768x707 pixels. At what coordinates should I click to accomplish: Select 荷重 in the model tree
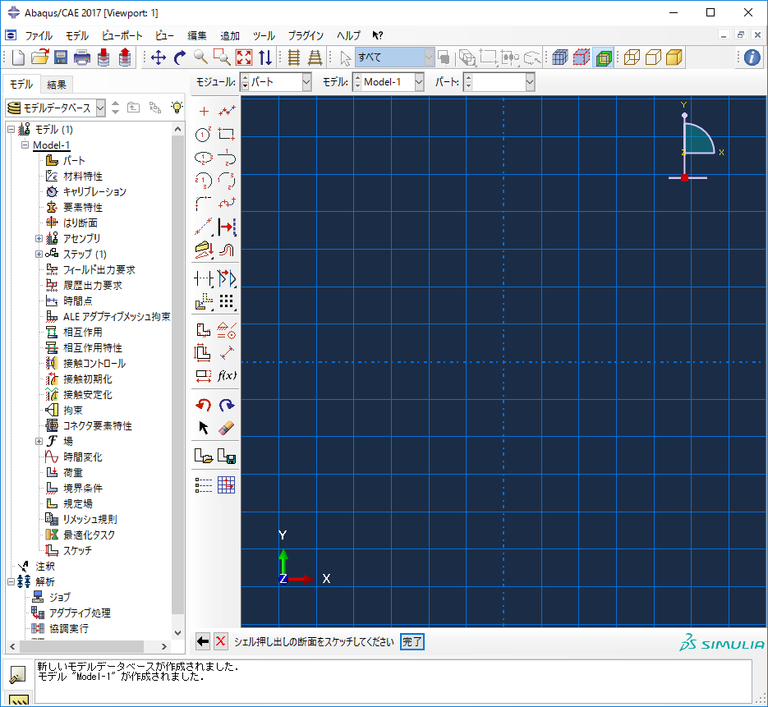click(73, 472)
